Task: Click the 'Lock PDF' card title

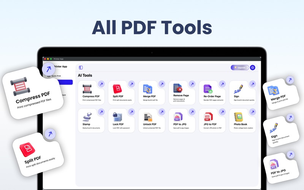Action: (x=118, y=124)
